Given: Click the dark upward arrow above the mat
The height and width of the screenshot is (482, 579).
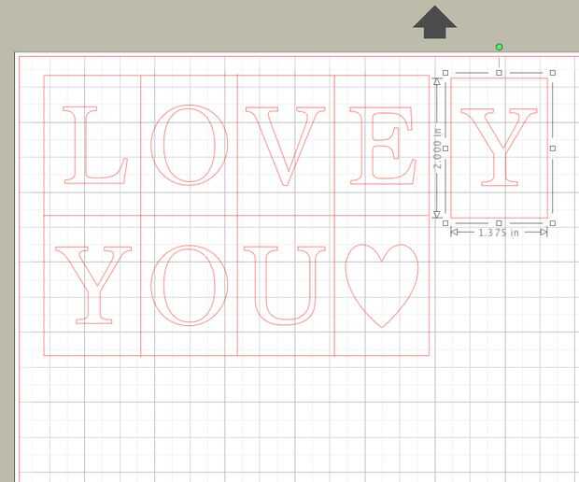Looking at the screenshot, I should click(434, 22).
